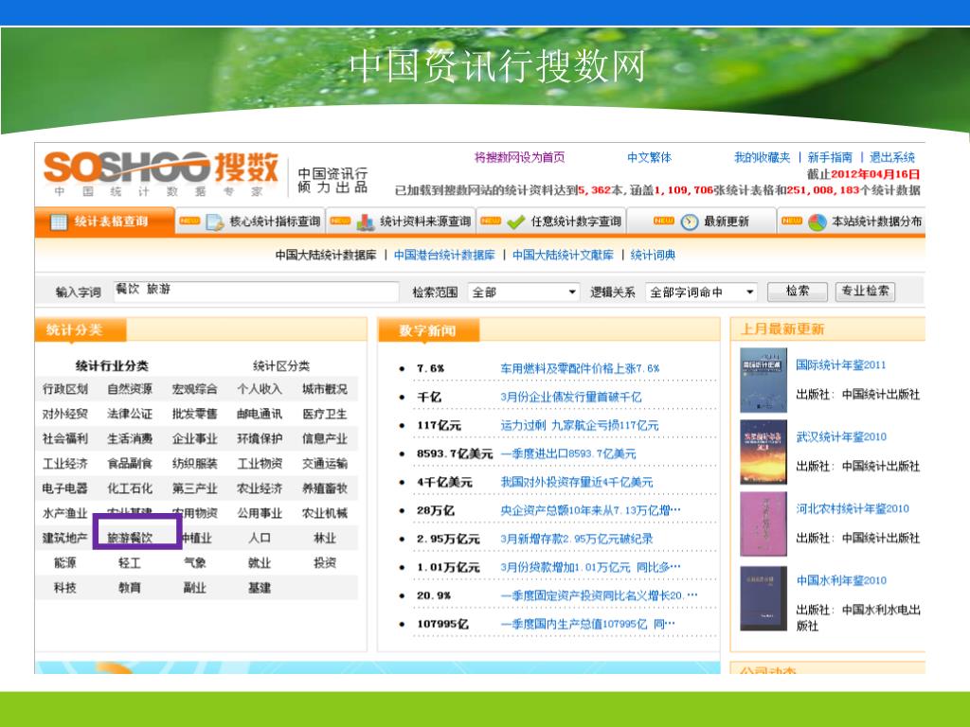970x727 pixels.
Task: Click the 能源 category
Action: (x=65, y=563)
